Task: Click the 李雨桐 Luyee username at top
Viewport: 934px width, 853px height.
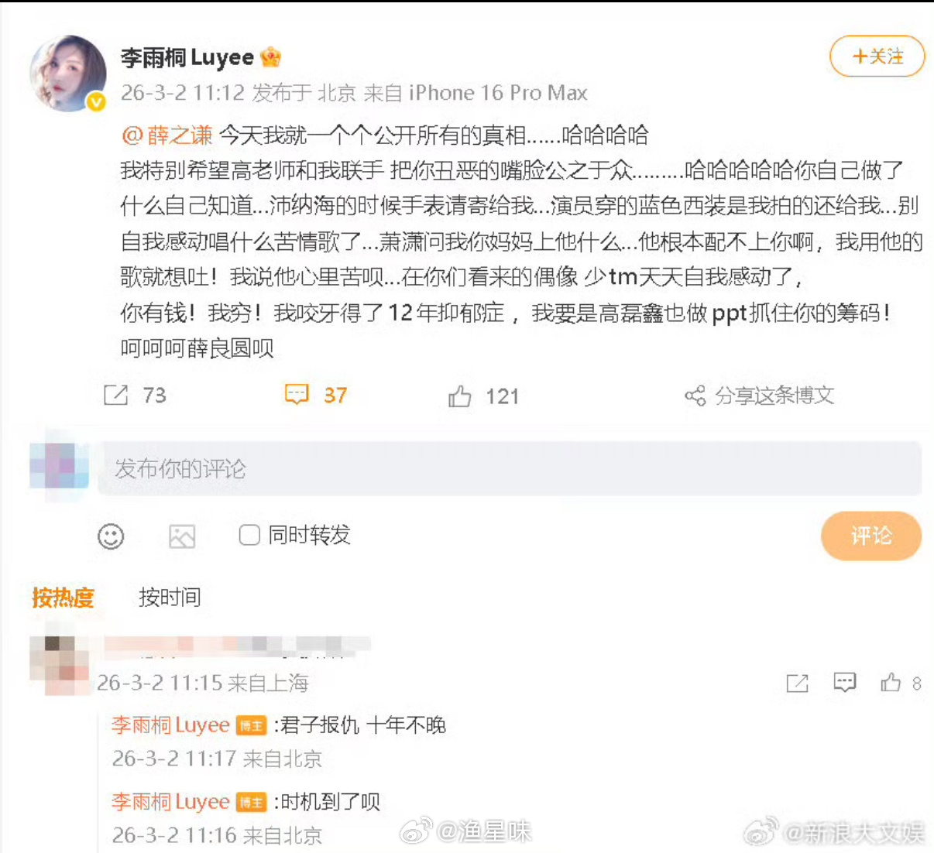Action: 187,57
